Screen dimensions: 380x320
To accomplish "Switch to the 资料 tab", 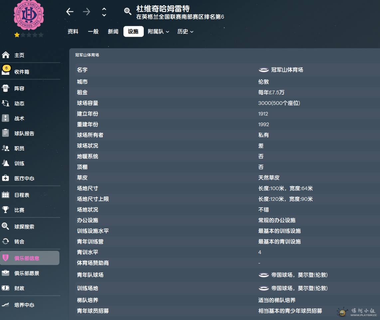I will click(73, 32).
